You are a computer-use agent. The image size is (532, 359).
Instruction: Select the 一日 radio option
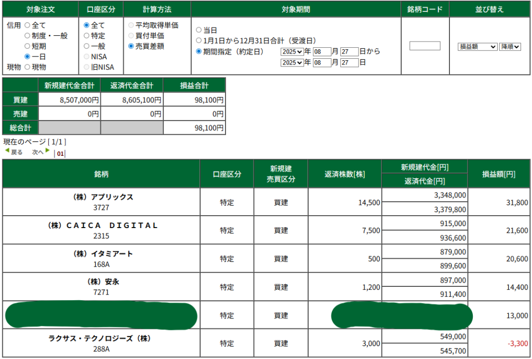[27, 57]
